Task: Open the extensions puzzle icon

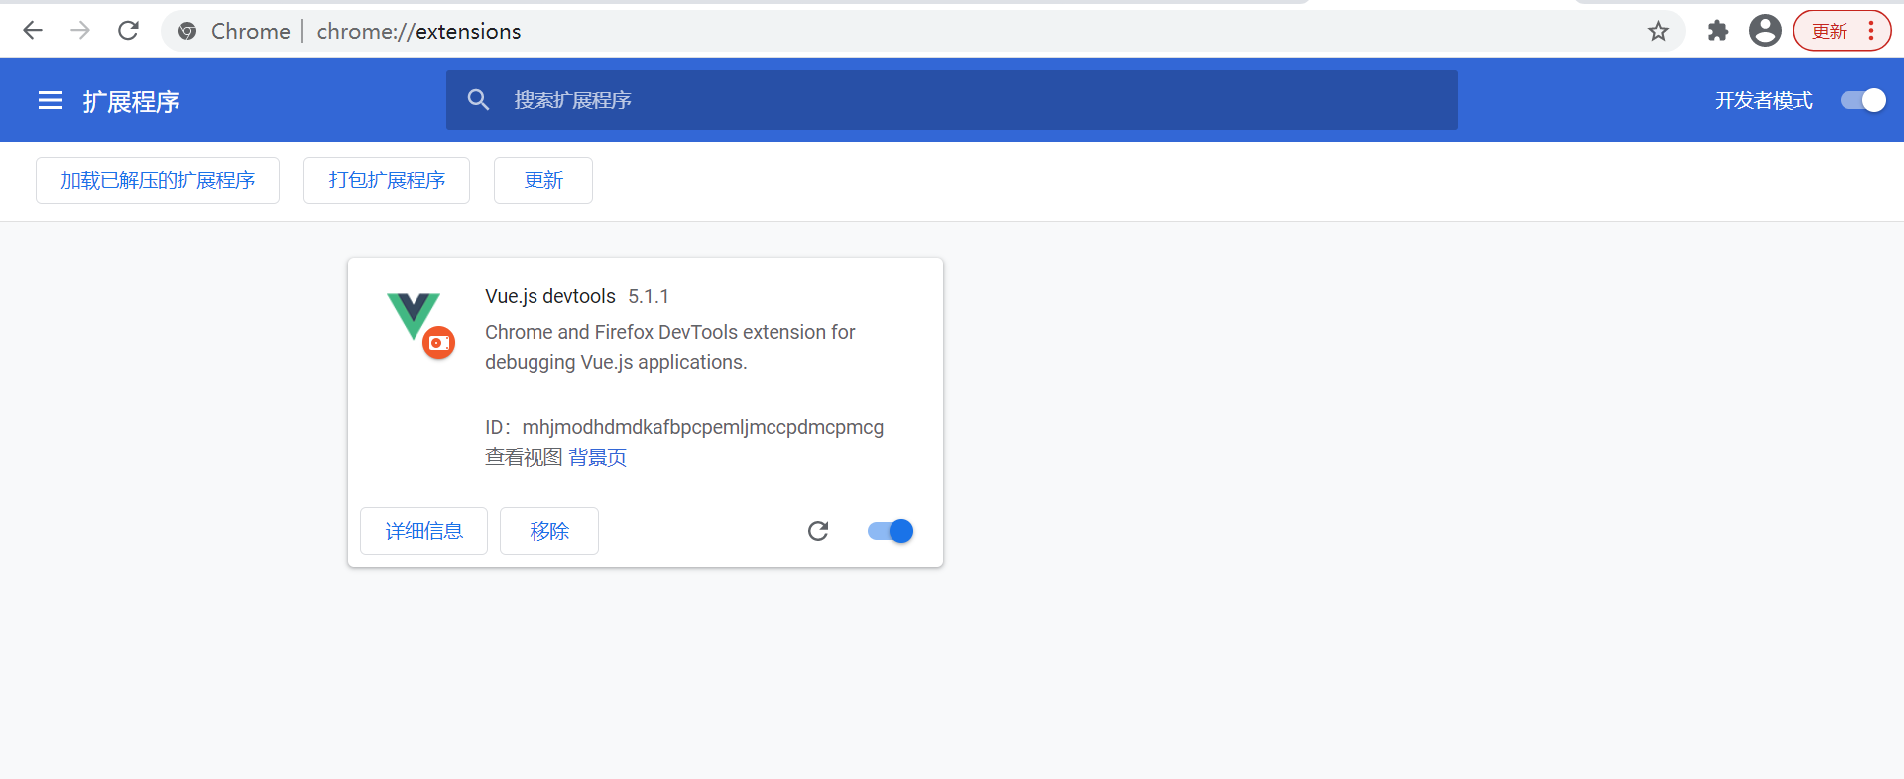Action: click(1718, 31)
